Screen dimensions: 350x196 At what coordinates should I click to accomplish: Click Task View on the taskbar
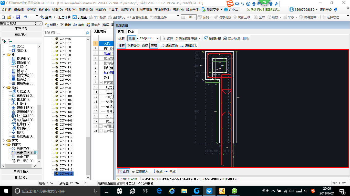point(106,191)
